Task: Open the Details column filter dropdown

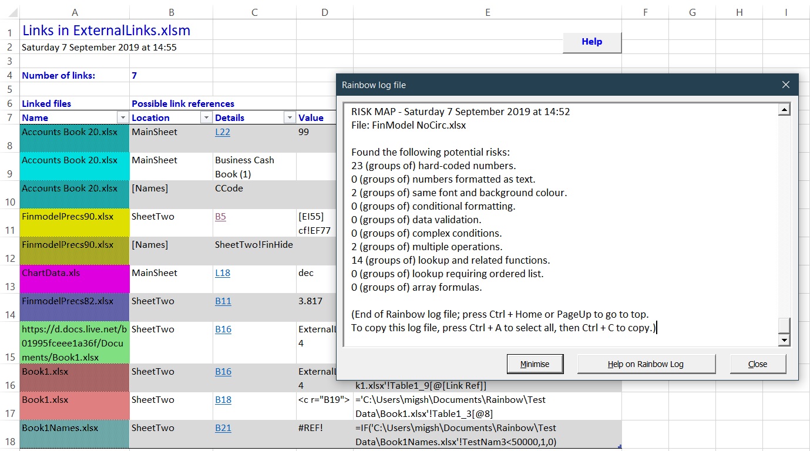Action: click(290, 118)
